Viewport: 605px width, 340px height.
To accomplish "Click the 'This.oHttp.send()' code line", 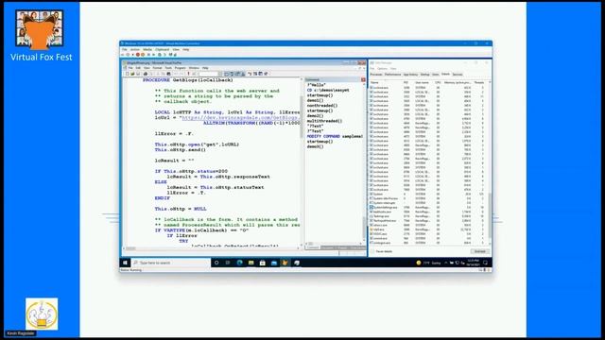I will point(181,149).
